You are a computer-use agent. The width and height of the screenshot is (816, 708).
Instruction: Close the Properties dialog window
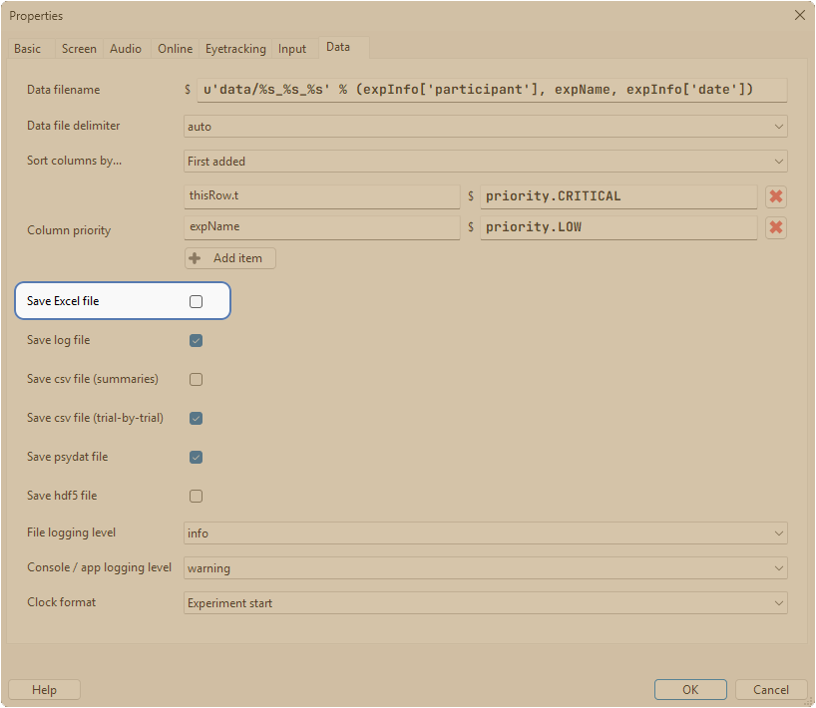coord(800,15)
